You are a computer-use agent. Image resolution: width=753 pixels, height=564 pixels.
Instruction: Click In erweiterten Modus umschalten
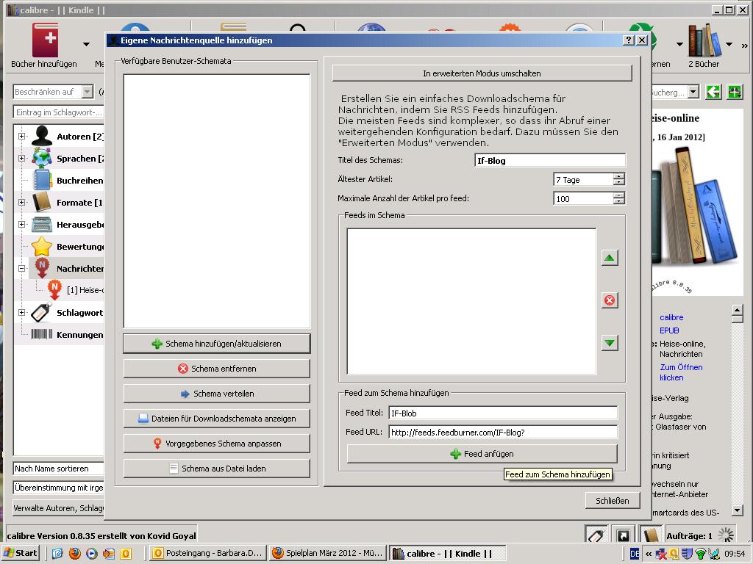[482, 73]
